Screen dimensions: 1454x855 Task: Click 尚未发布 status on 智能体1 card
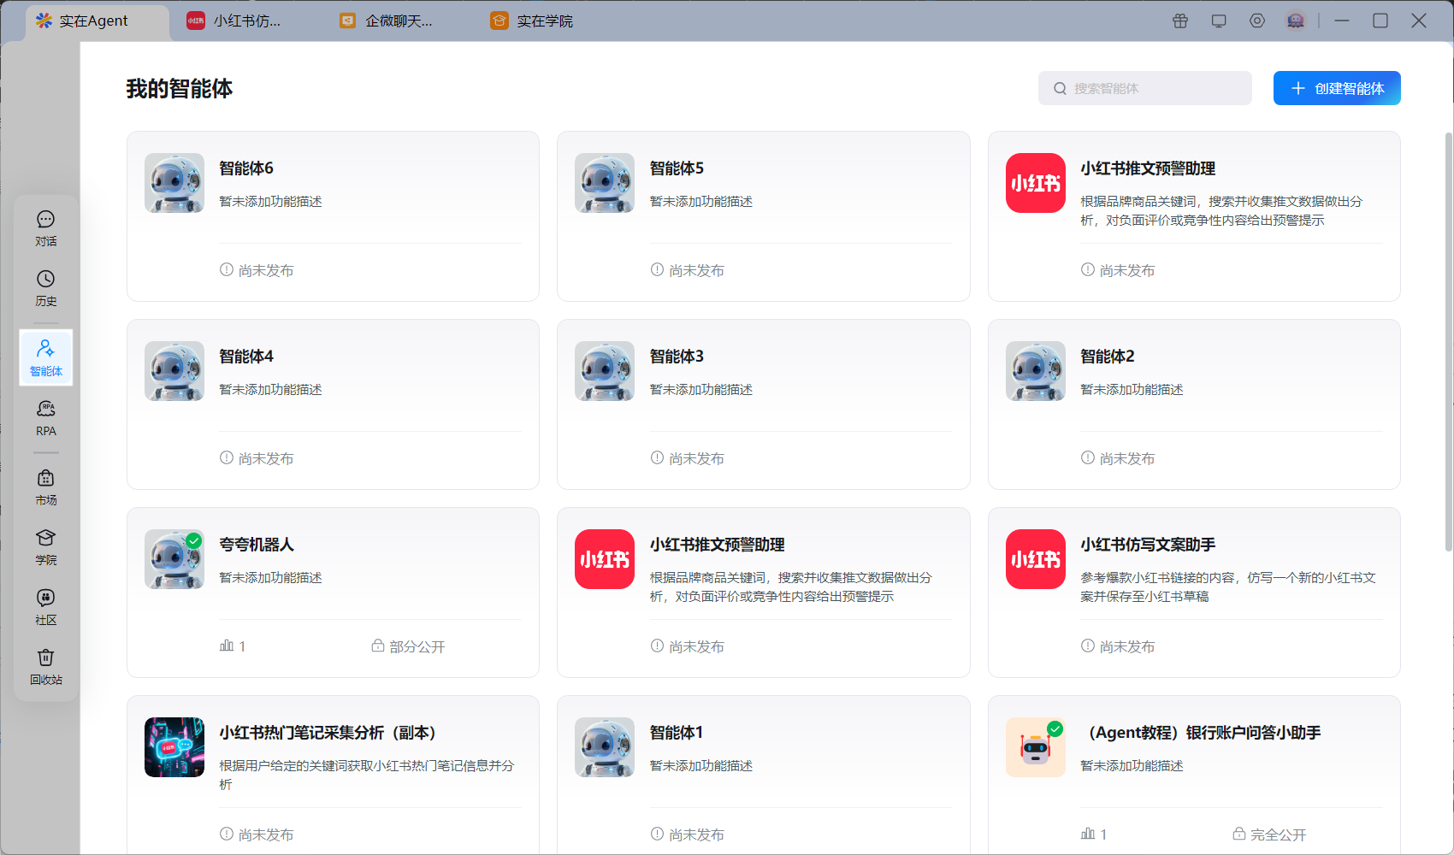pyautogui.click(x=687, y=834)
